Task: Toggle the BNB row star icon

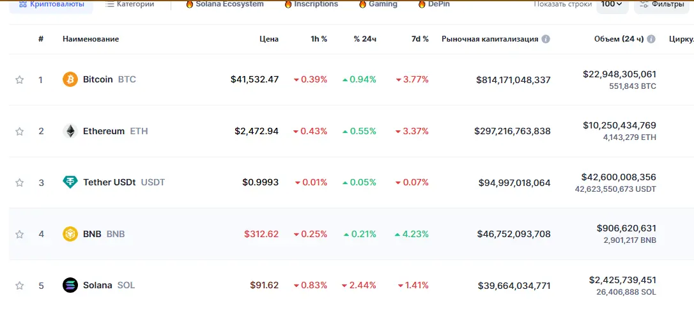Action: coord(19,235)
